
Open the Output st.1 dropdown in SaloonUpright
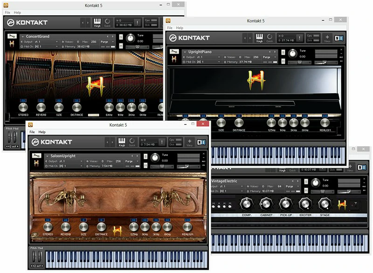(64, 161)
